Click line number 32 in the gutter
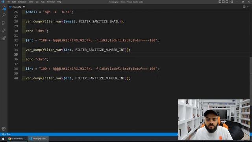 (x=16, y=40)
